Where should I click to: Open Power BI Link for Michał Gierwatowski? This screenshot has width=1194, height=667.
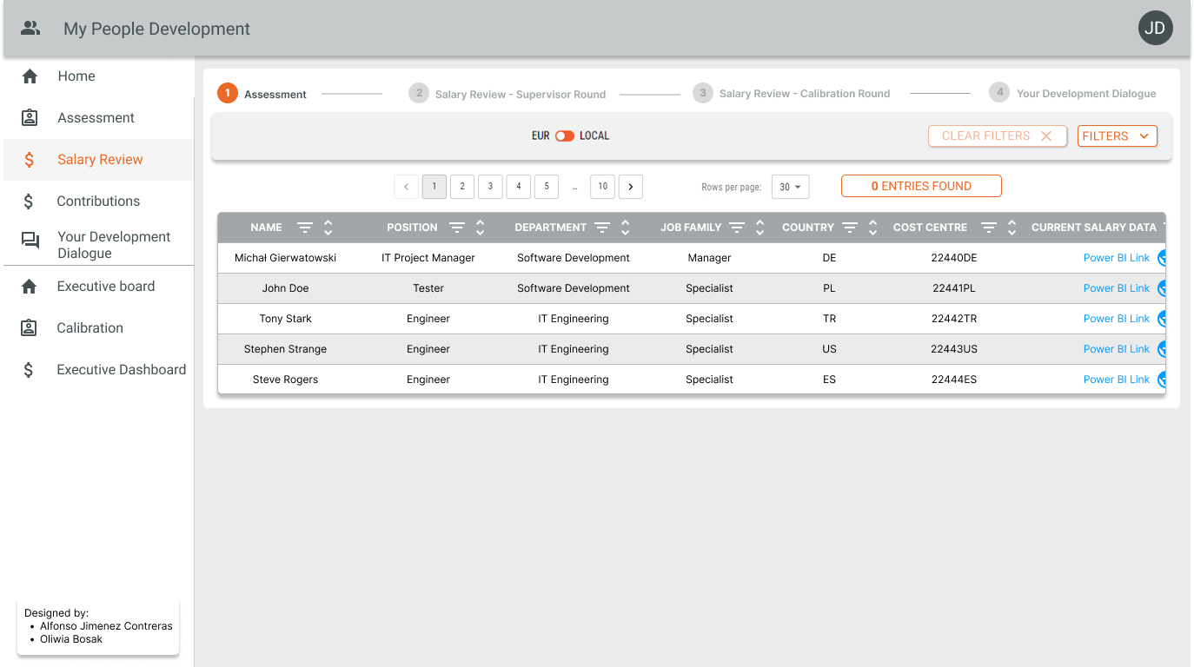coord(1117,258)
